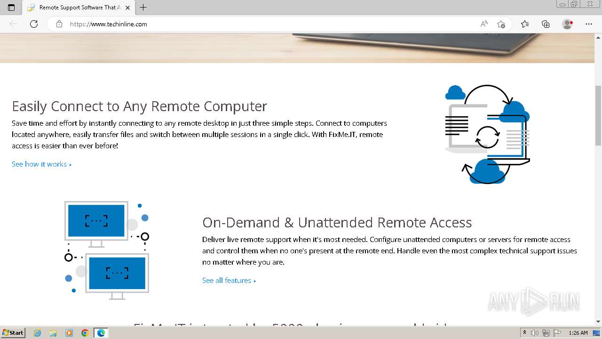Open Settings and more menu
Viewport: 602px width, 339px height.
589,24
